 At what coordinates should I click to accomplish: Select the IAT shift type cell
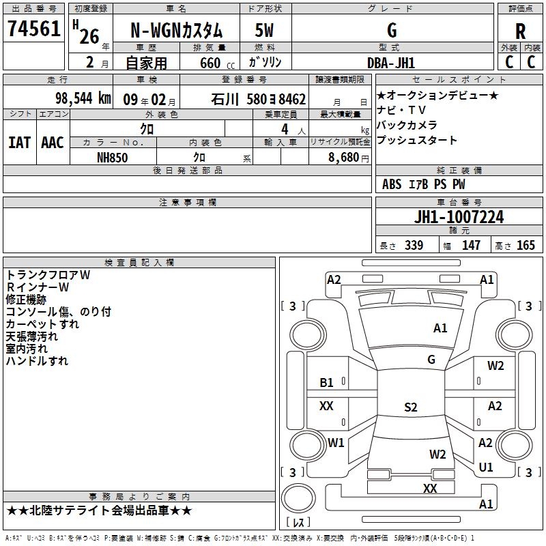[20, 142]
